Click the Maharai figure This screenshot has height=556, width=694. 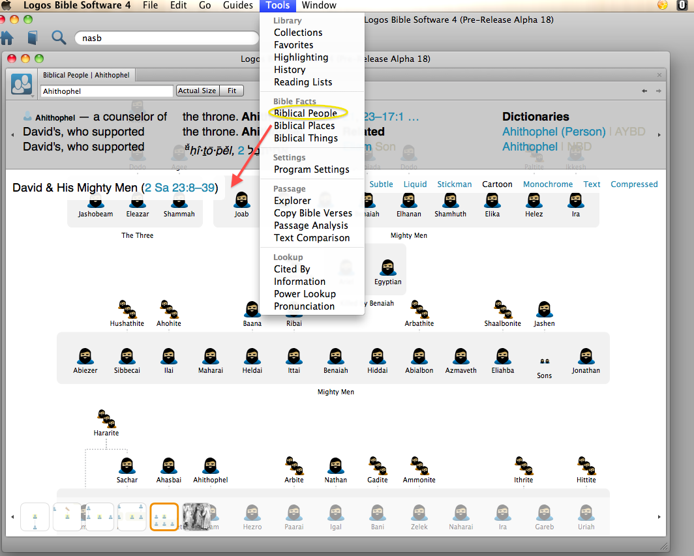(x=211, y=356)
